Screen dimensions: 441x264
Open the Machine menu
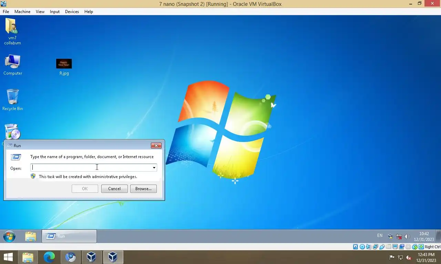coord(22,11)
